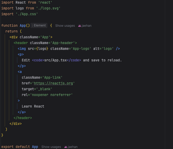Click the opening <p> tag
Viewport: 173px width, 149px height.
[21, 55]
